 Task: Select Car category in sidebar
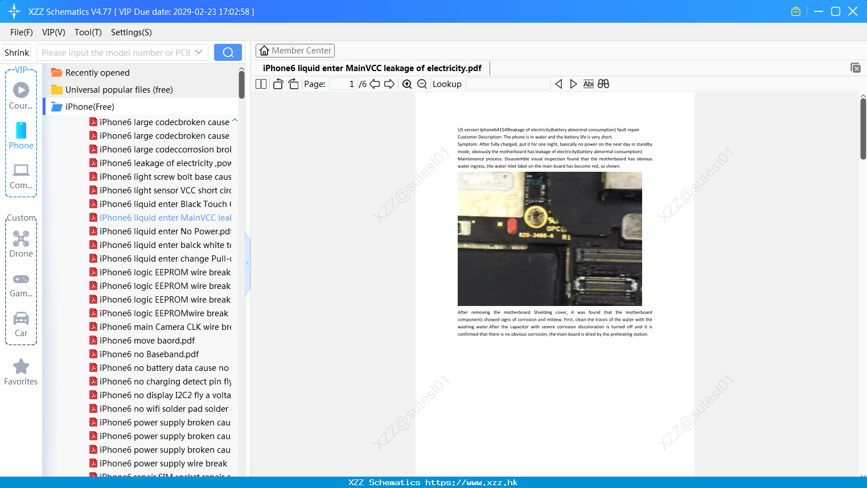21,324
